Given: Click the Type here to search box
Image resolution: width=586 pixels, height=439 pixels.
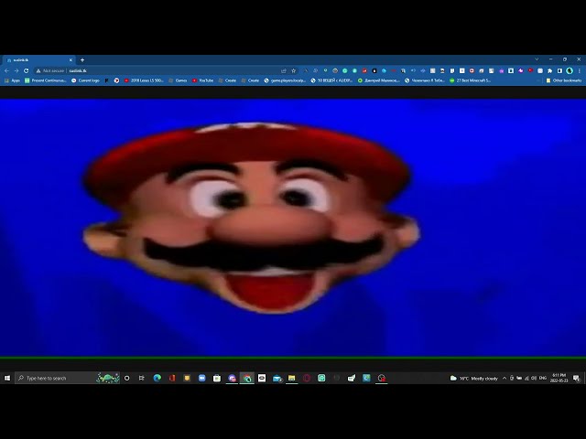Looking at the screenshot, I should (67, 378).
